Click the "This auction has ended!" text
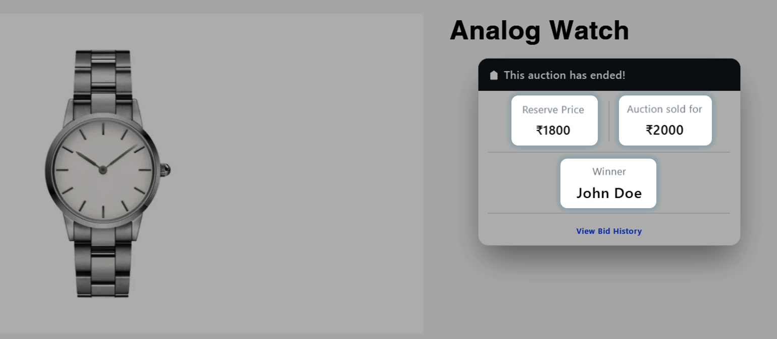Image resolution: width=777 pixels, height=339 pixels. (564, 75)
